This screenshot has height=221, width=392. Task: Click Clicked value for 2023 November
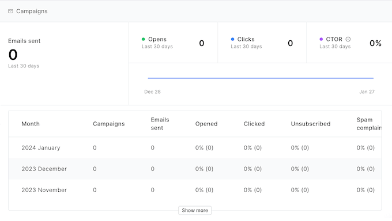[252, 190]
